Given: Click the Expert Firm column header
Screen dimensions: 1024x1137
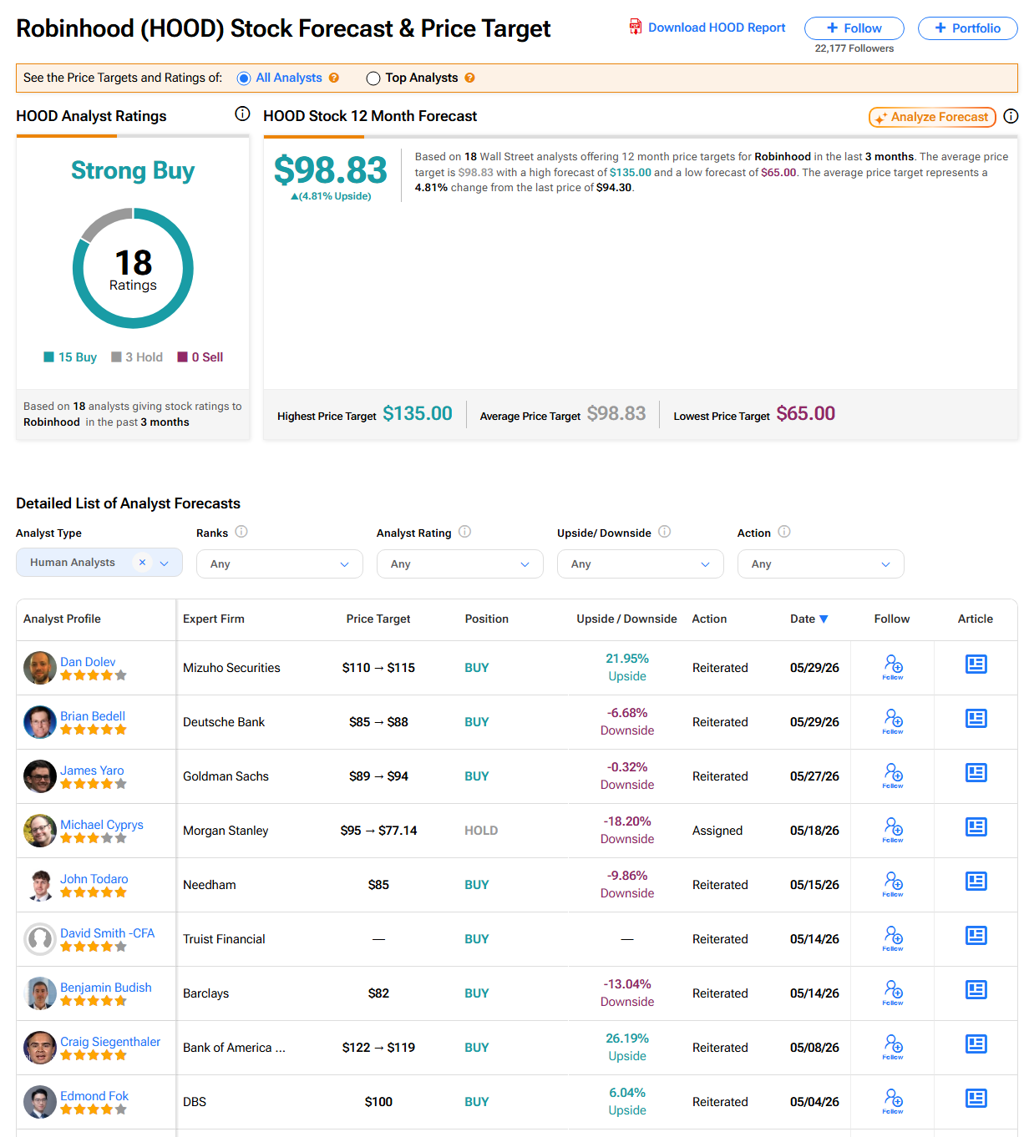Looking at the screenshot, I should coord(214,619).
